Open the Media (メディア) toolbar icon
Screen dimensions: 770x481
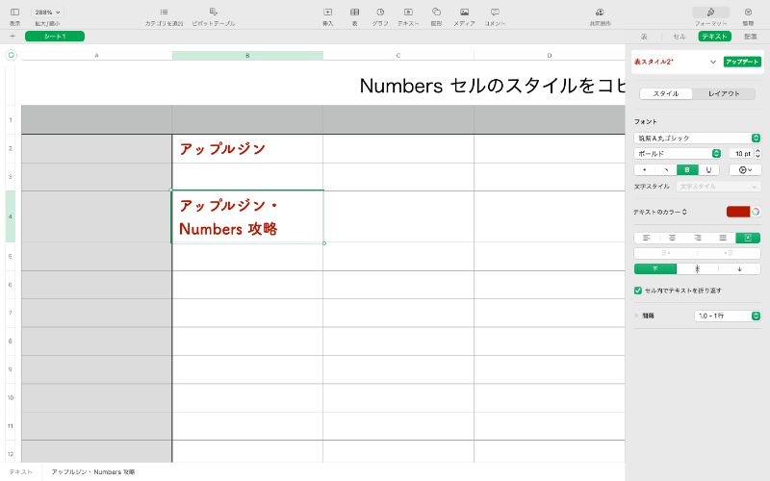[464, 13]
